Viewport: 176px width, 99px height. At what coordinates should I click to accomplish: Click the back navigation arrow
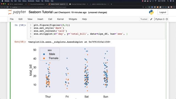click(x=2, y=7)
